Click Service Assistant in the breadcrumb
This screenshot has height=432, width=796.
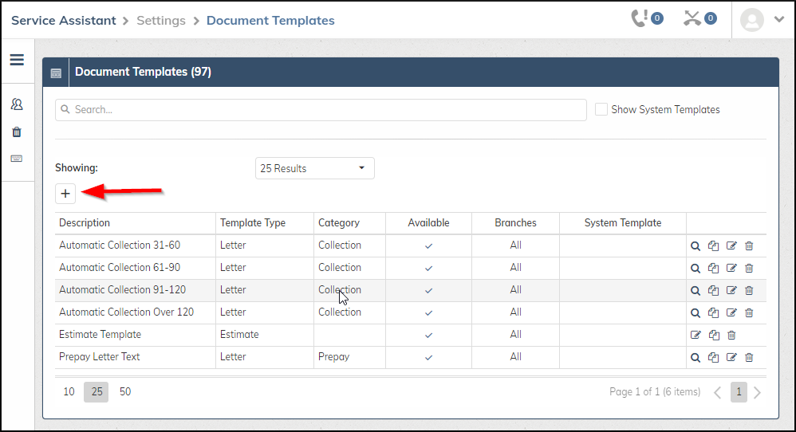coord(63,20)
